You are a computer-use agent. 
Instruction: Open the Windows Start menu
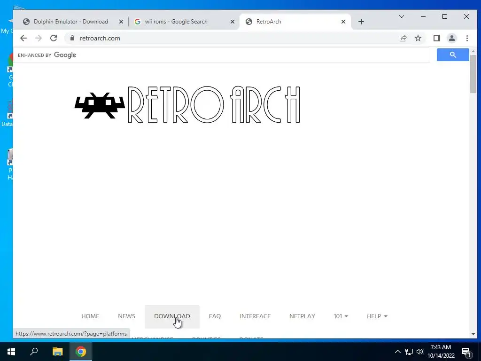pos(11,352)
